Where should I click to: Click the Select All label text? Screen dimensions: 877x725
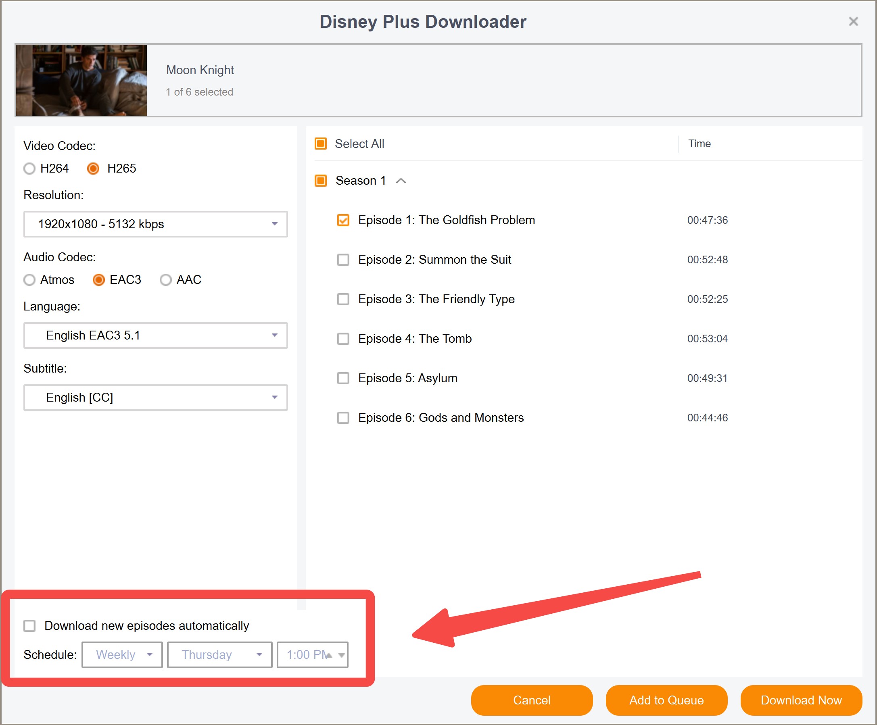coord(359,144)
